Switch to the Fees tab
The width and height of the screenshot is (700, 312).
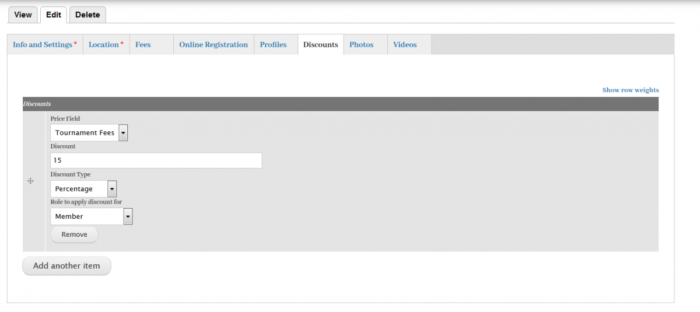coord(143,44)
